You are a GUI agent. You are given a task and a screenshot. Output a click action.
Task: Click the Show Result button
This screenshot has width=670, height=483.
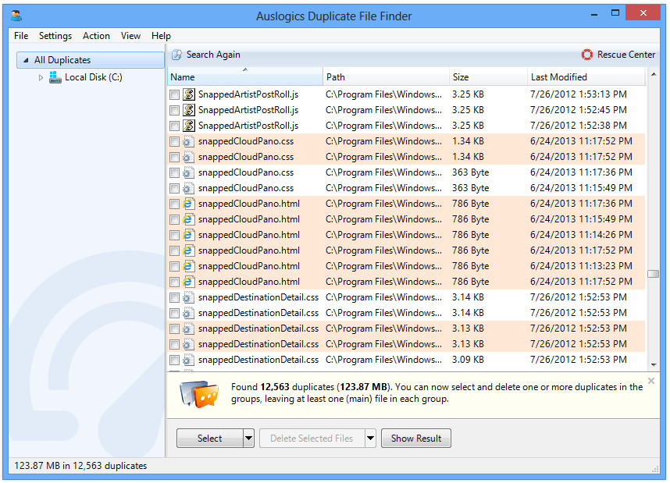pos(415,439)
